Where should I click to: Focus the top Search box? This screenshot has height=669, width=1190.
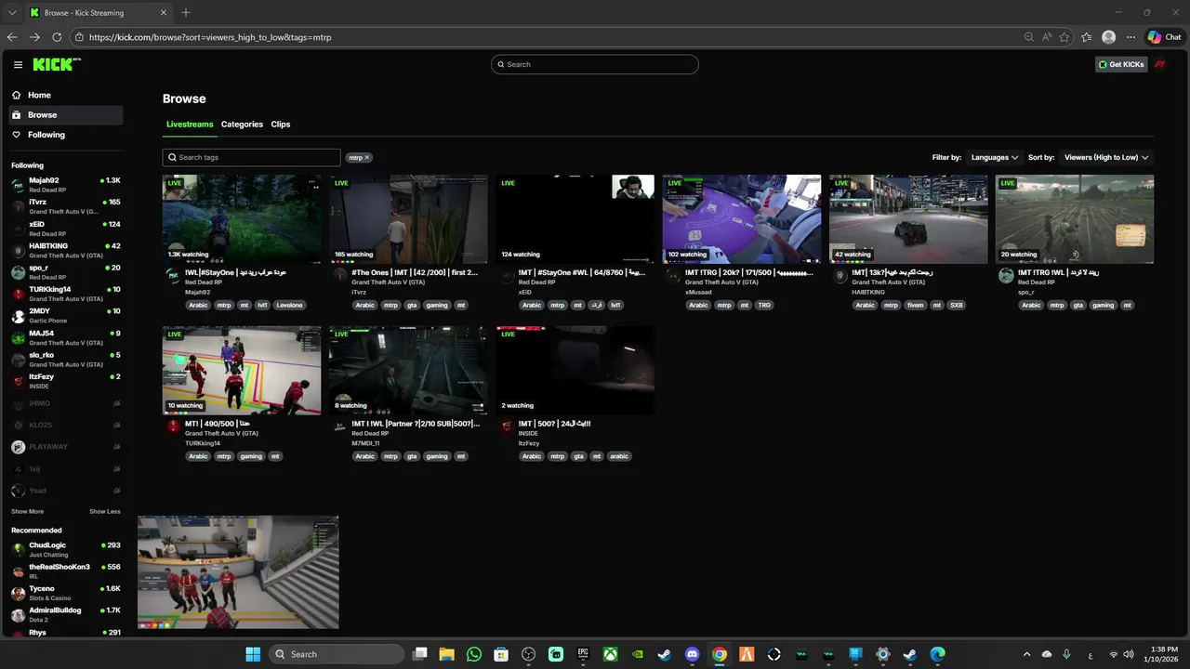[x=595, y=64]
